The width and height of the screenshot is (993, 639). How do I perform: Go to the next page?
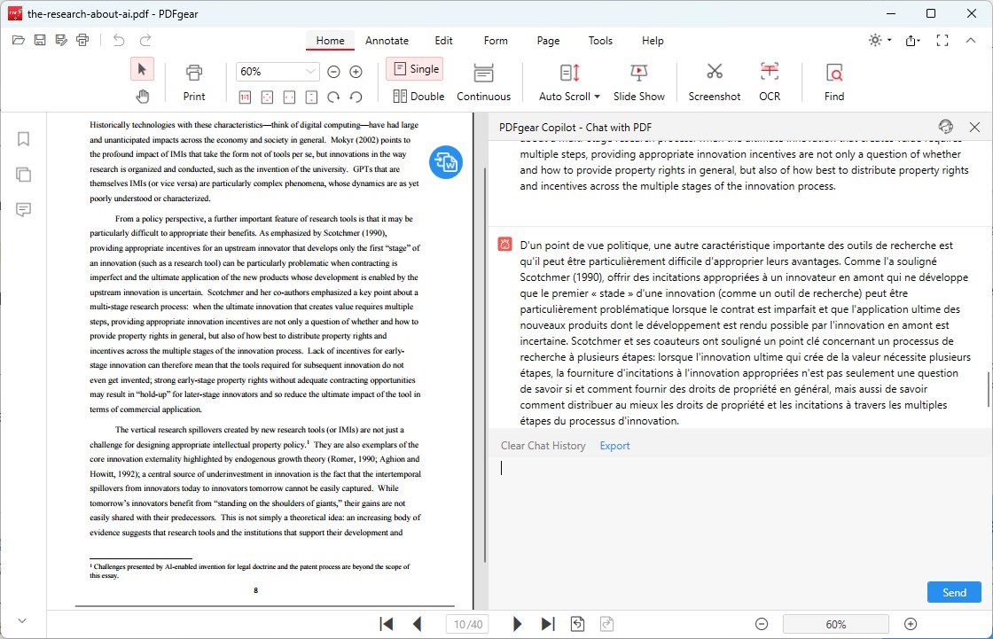click(x=517, y=624)
